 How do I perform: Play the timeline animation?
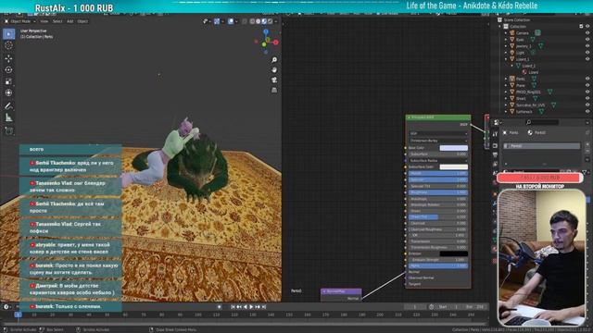[x=251, y=307]
